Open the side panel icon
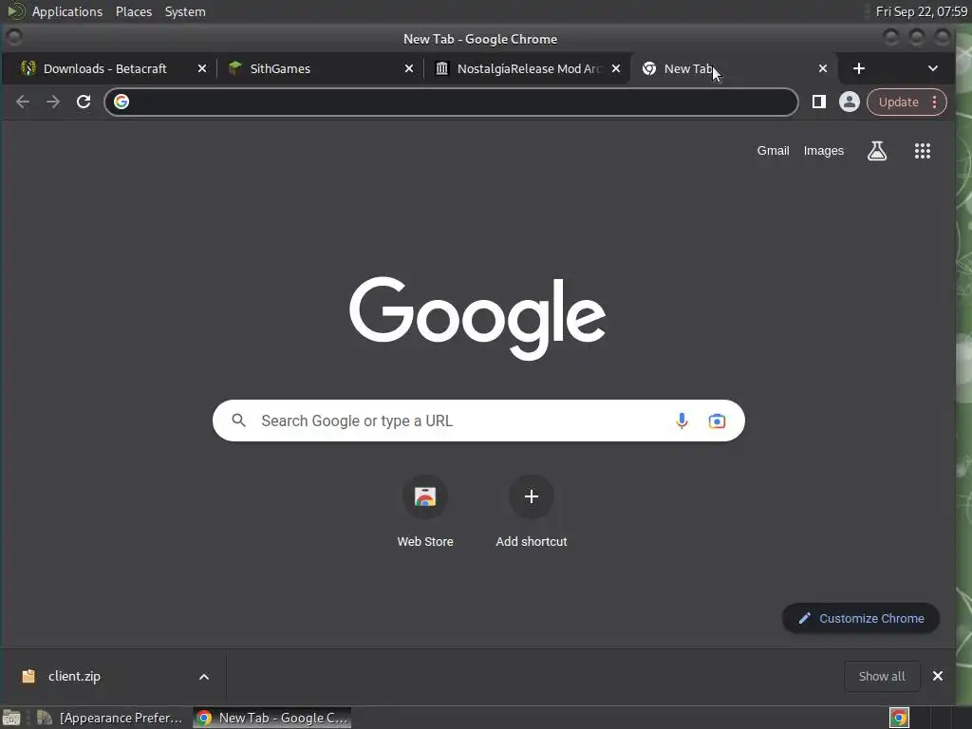Viewport: 972px width, 729px height. point(819,102)
